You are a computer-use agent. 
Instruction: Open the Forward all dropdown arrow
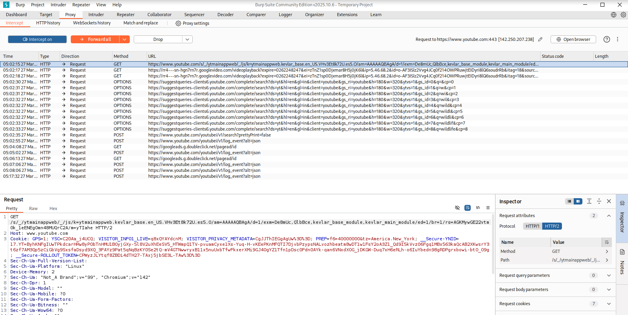tap(125, 39)
